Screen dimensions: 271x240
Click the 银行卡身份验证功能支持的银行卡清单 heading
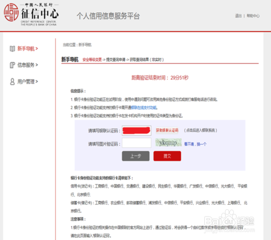tap(102, 178)
